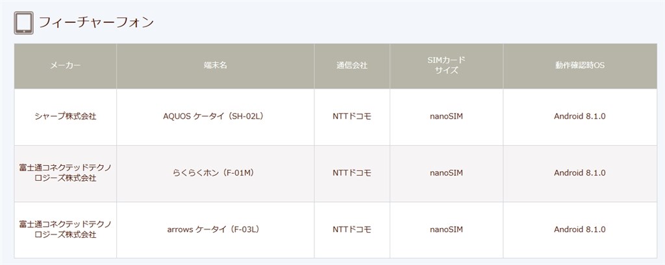Click the feature phone tablet icon
665x265 pixels.
(23, 23)
